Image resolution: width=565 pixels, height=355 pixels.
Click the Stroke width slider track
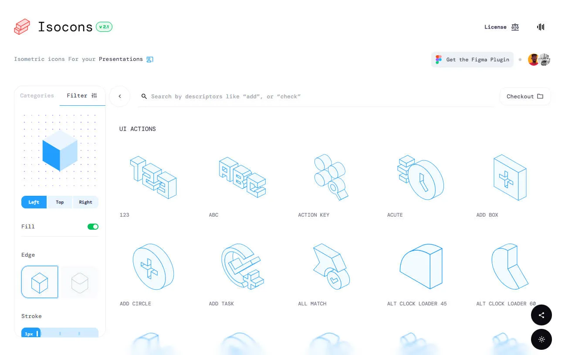pyautogui.click(x=70, y=334)
